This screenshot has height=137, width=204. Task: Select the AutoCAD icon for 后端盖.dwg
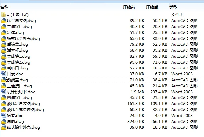tap(4, 44)
